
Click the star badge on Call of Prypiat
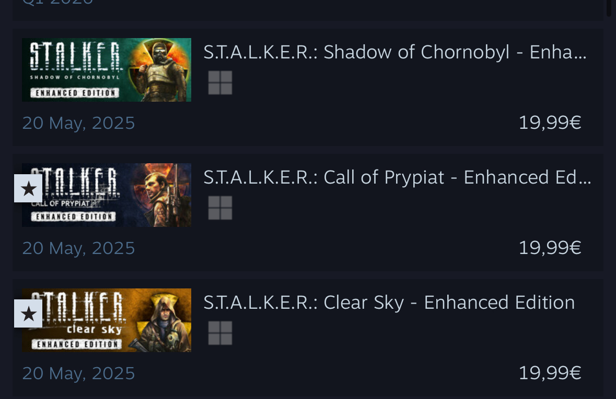[28, 188]
